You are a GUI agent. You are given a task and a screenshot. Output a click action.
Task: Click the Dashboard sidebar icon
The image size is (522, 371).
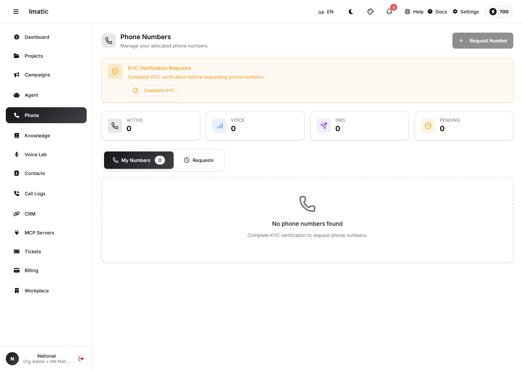[17, 37]
